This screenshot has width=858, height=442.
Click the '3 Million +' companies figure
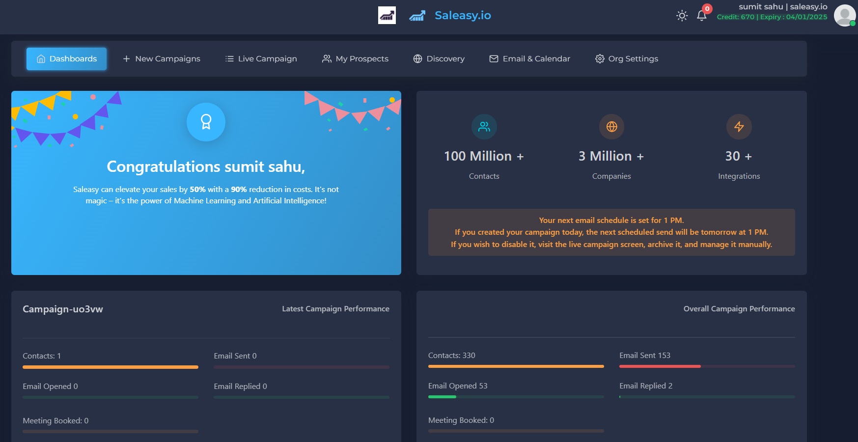tap(611, 156)
